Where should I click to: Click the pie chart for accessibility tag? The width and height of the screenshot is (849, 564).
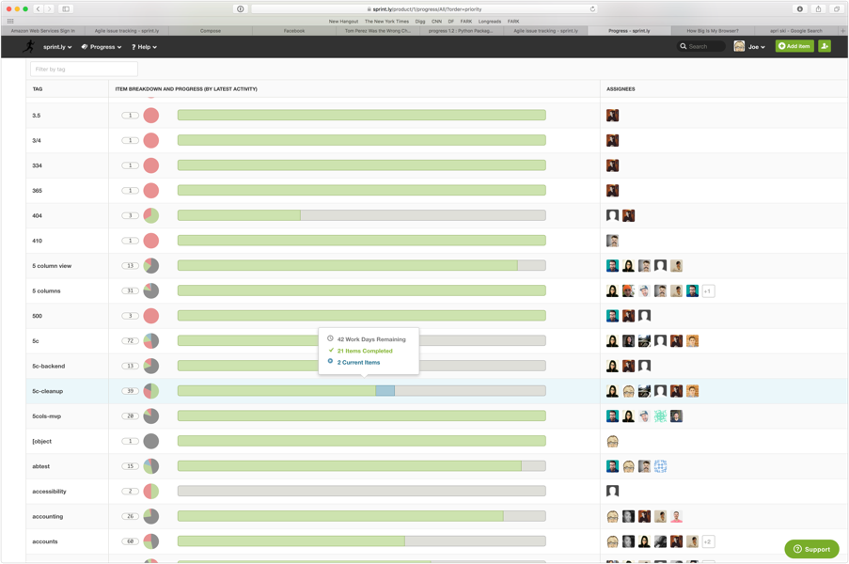coord(151,491)
